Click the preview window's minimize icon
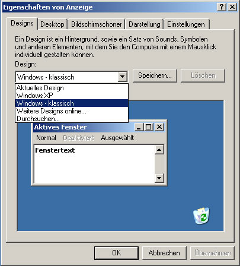Screen dimensions: 240x266 (139, 127)
